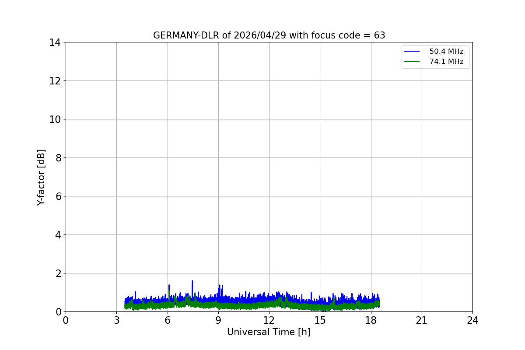Click y-axis tick label 8

click(x=58, y=158)
